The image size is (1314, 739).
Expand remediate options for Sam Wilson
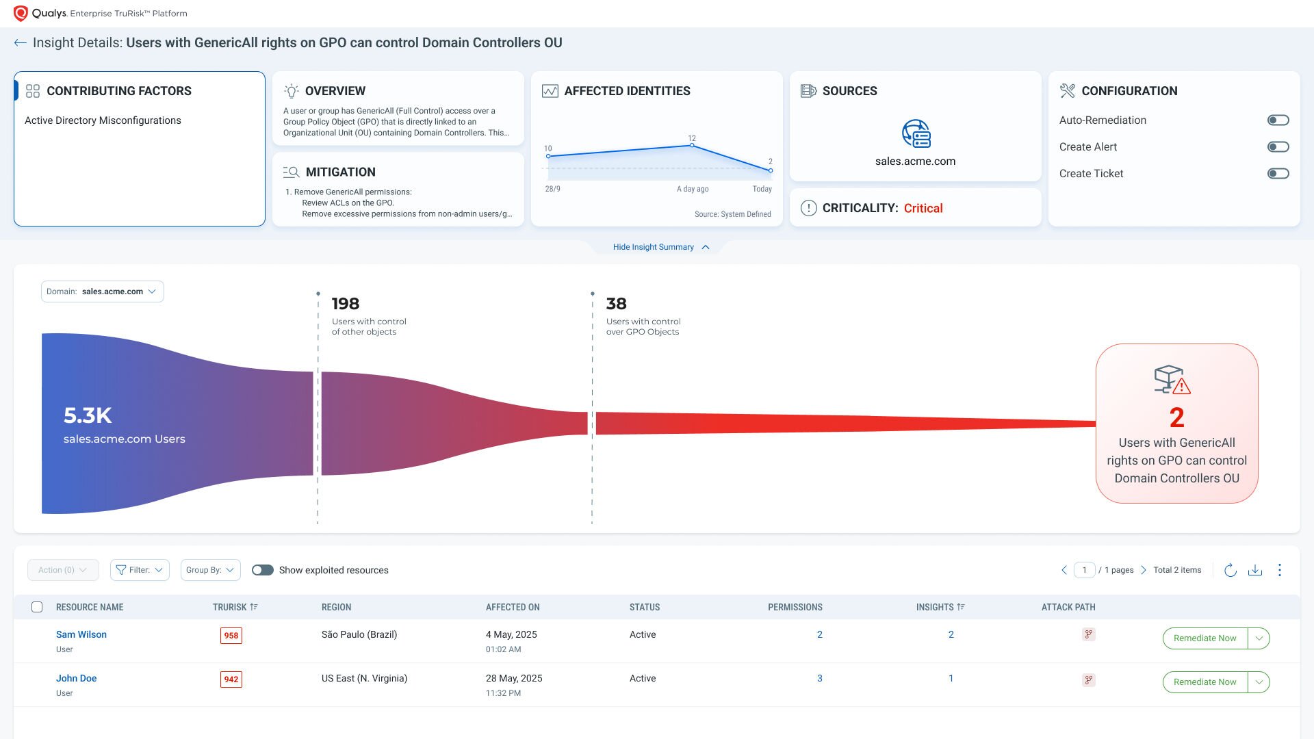(1259, 638)
